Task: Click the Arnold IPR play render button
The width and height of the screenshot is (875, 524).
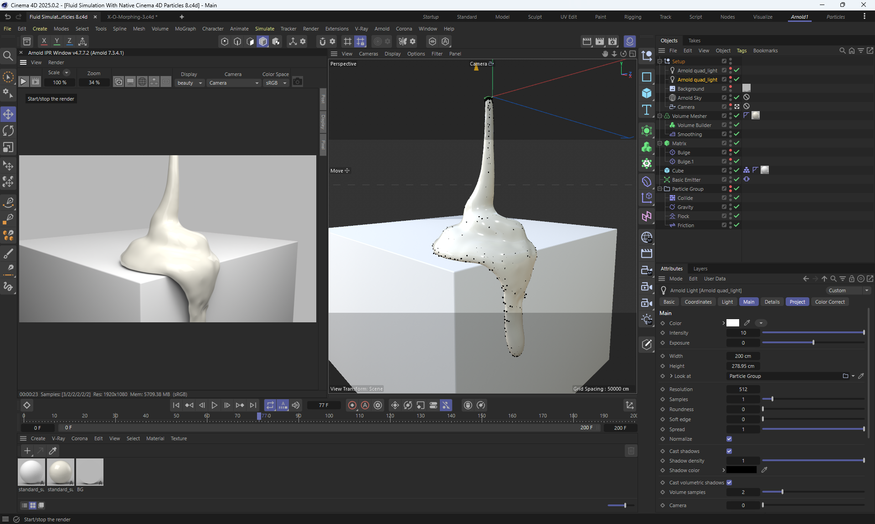Action: click(24, 82)
